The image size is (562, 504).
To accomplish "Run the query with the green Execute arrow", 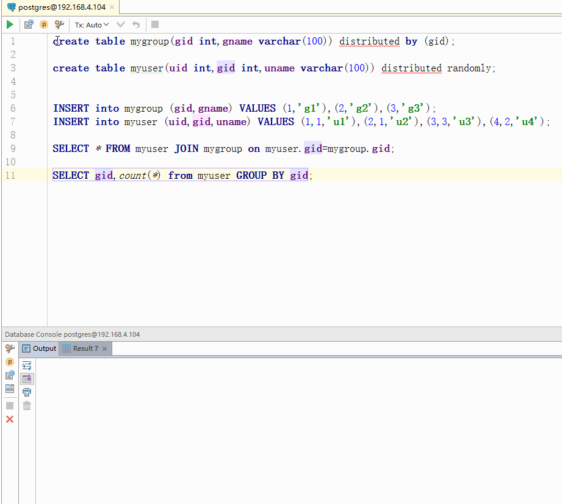I will click(x=10, y=24).
